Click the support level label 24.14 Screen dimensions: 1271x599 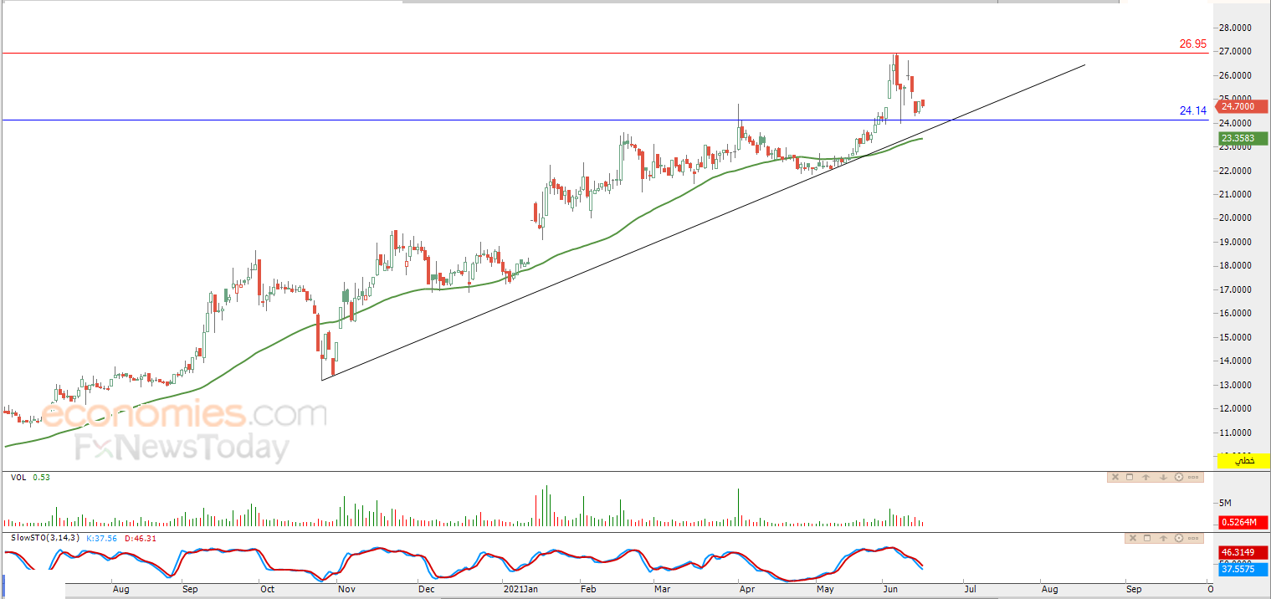pos(1192,110)
